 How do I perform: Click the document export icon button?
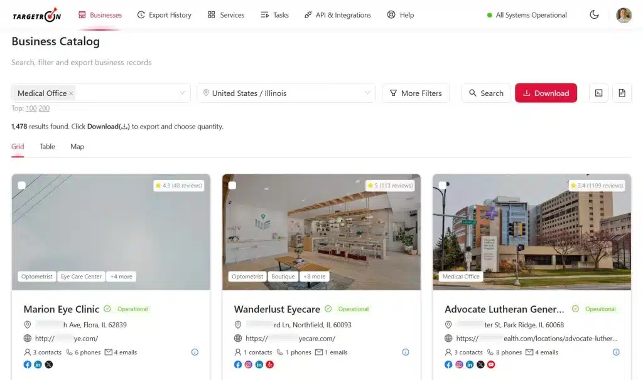(x=622, y=93)
